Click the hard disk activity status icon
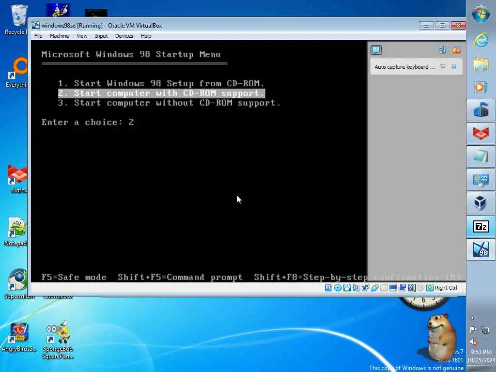496x372 pixels. pyautogui.click(x=328, y=288)
